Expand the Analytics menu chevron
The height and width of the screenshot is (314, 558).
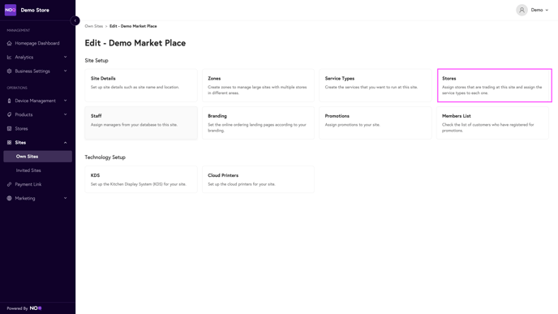click(65, 57)
